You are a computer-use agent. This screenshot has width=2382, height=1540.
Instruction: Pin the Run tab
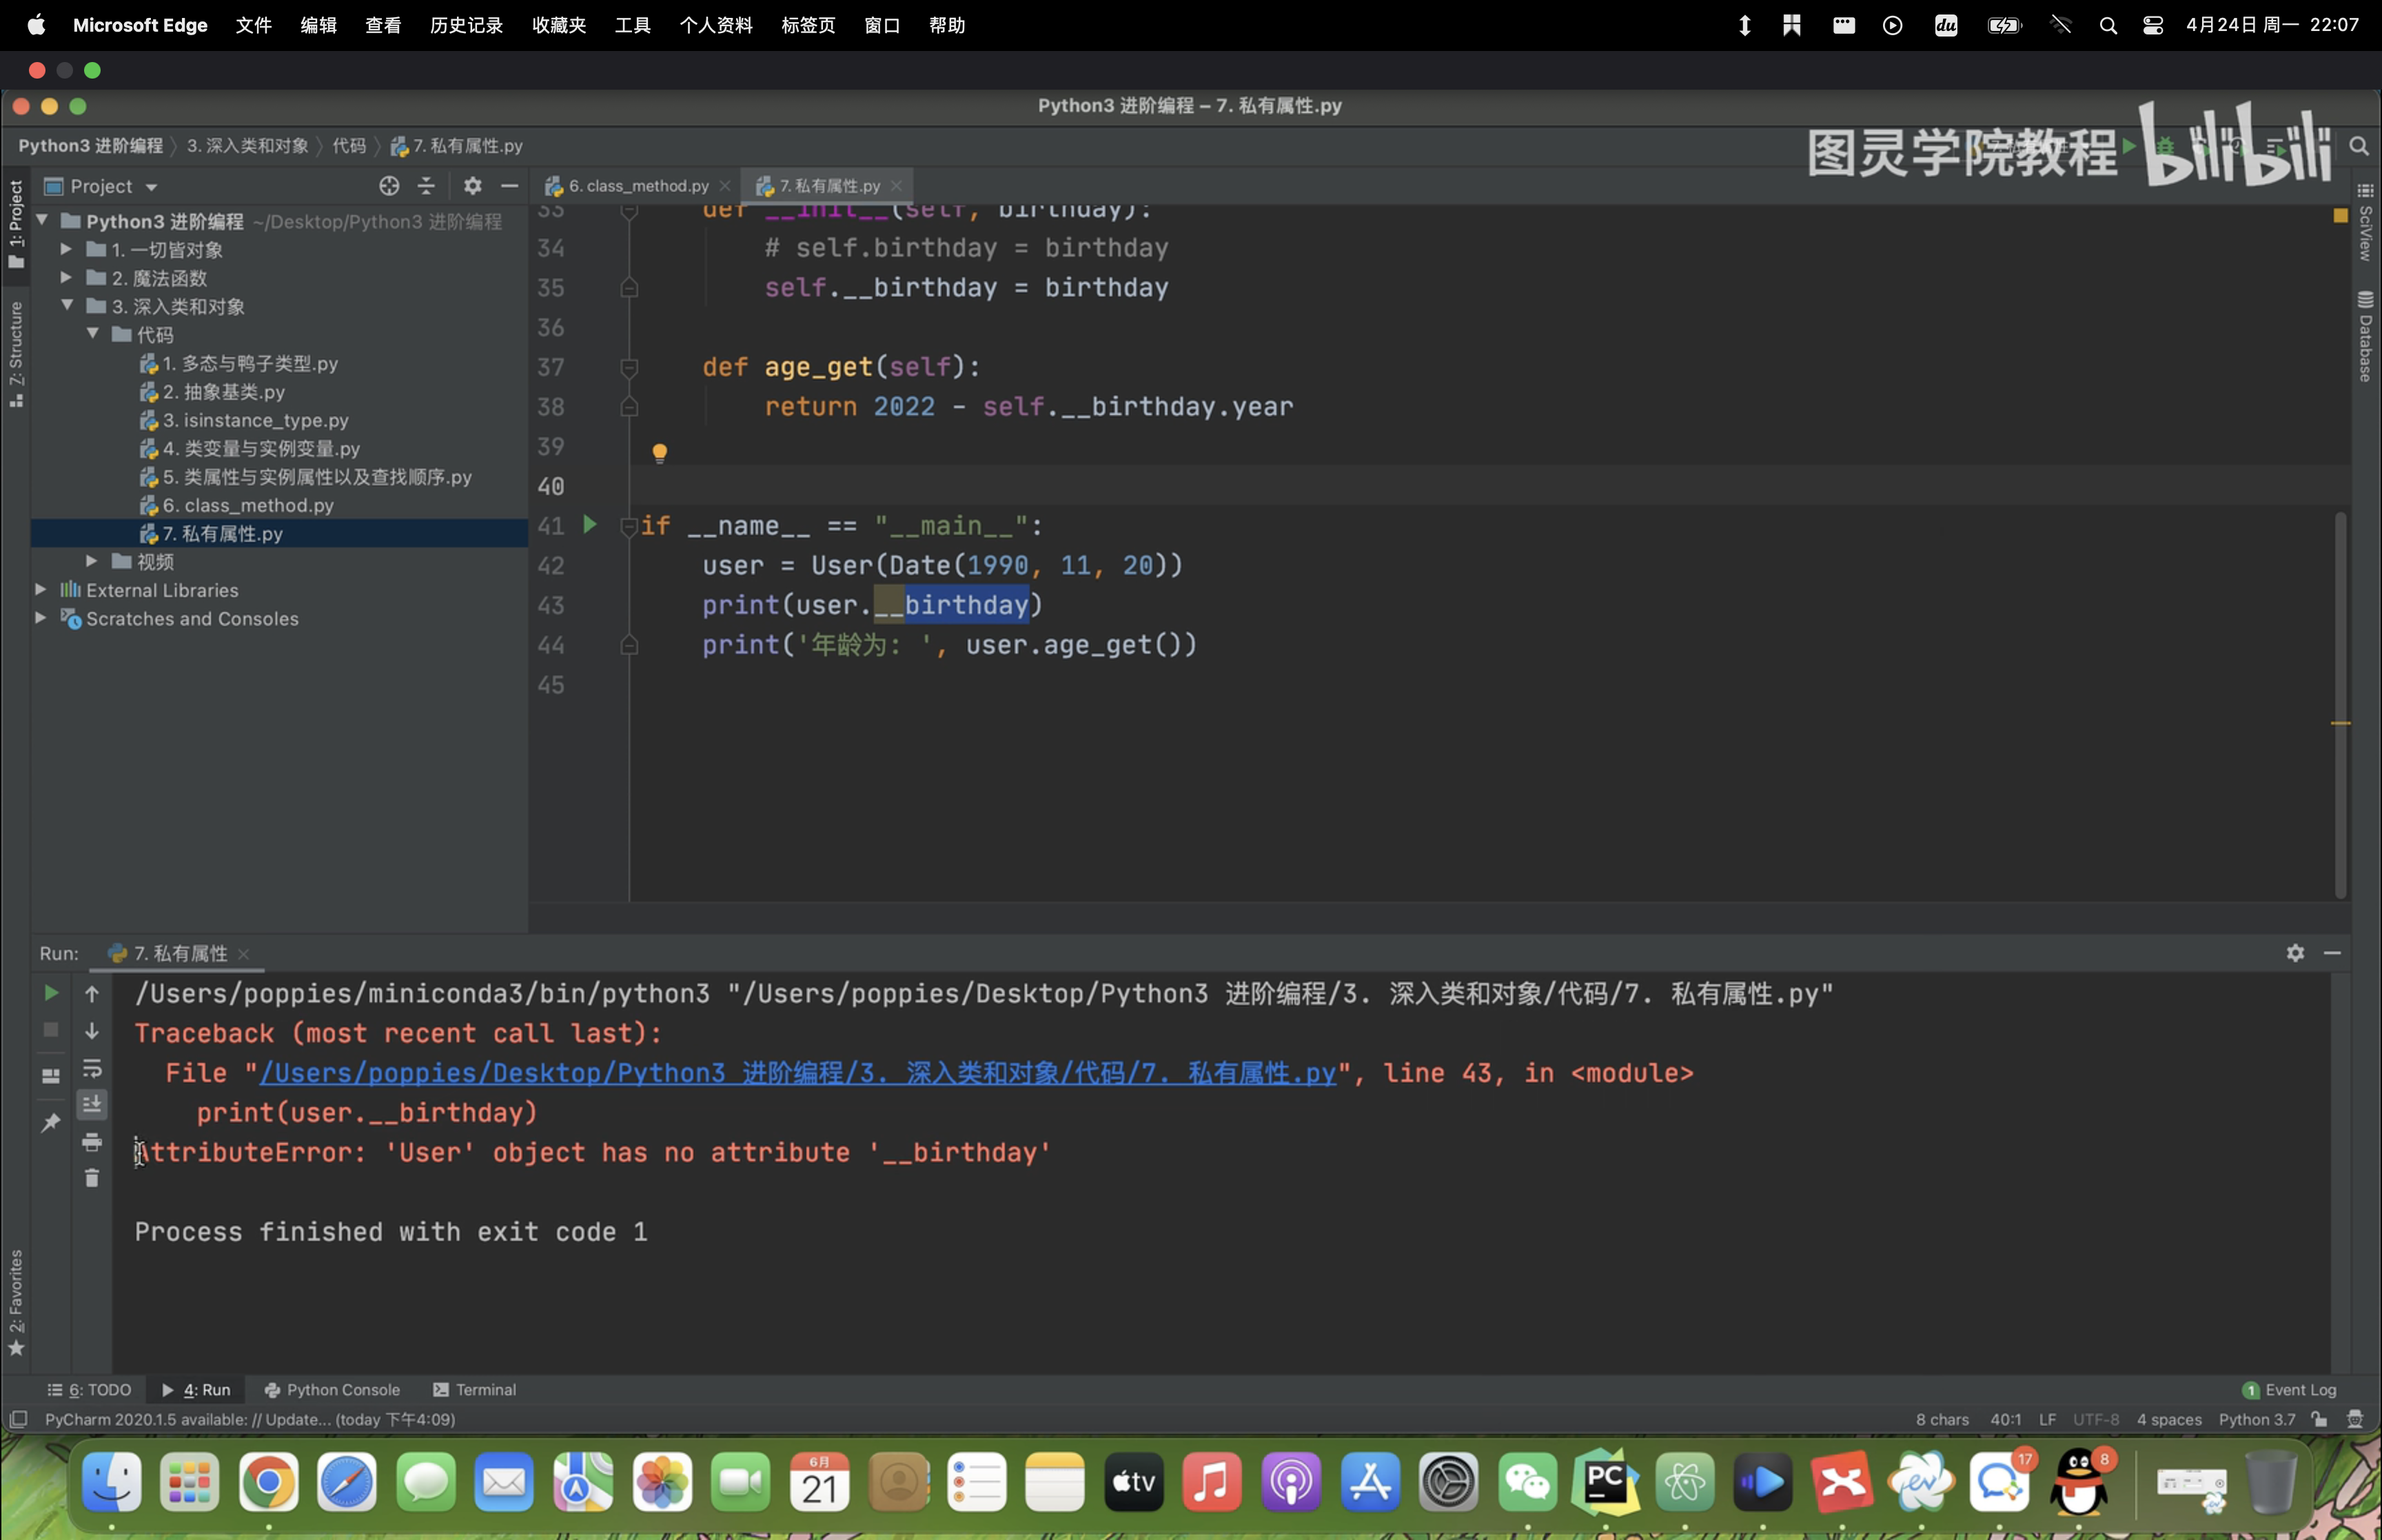(x=51, y=1123)
